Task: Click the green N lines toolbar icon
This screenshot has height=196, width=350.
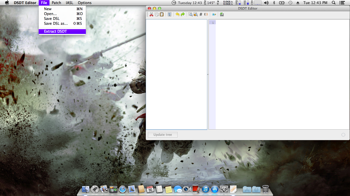Action: coord(222,14)
